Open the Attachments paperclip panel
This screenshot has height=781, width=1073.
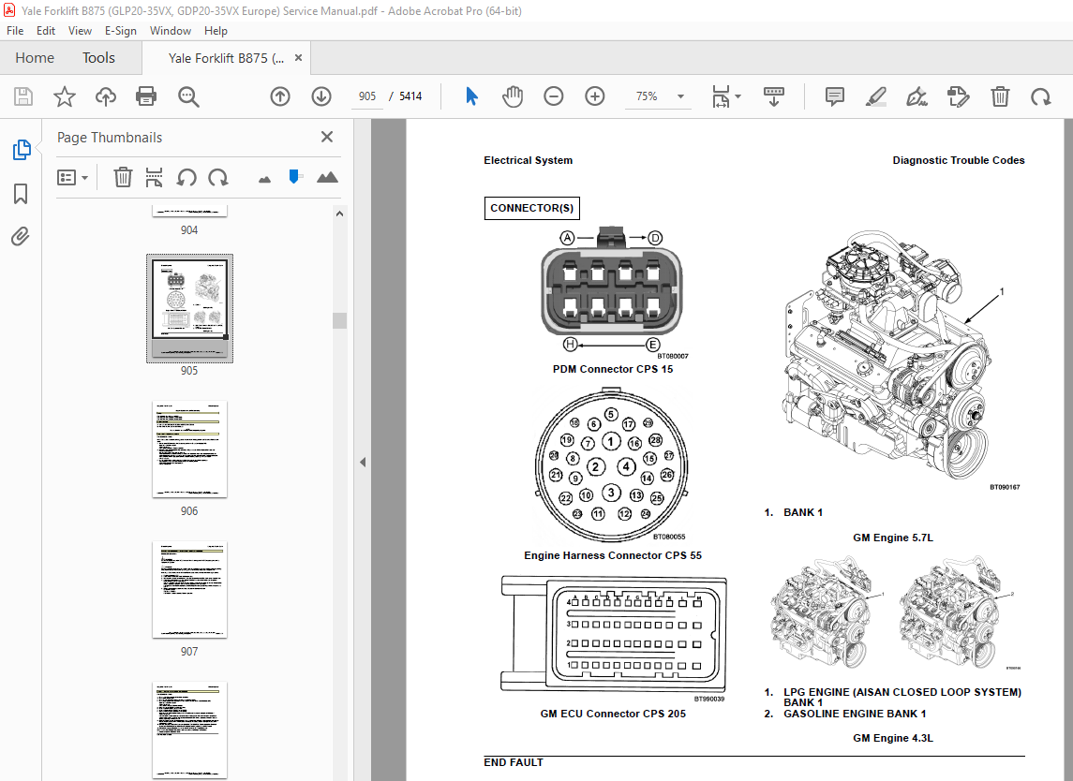coord(21,237)
